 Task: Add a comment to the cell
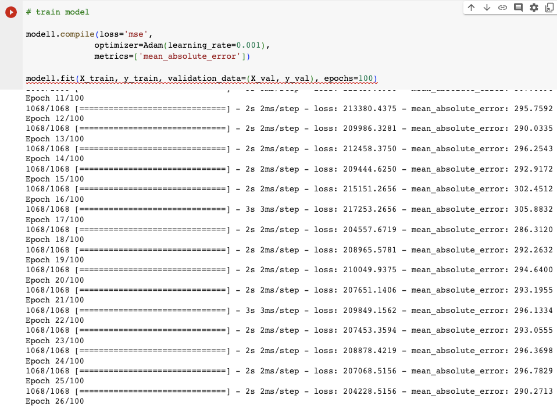pos(518,8)
